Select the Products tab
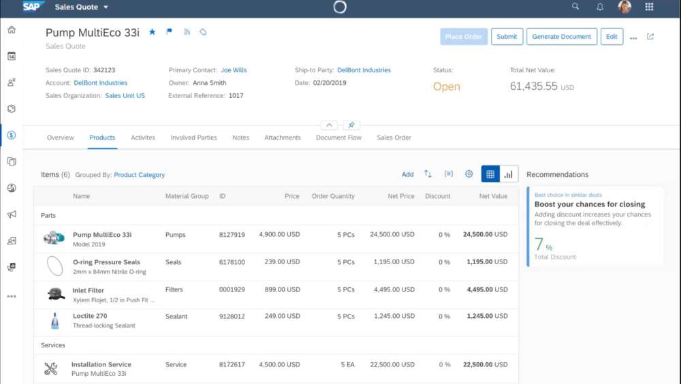This screenshot has height=384, width=681. pos(102,138)
